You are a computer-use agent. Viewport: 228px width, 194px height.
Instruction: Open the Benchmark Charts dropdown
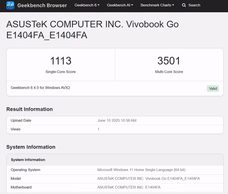tap(157, 5)
